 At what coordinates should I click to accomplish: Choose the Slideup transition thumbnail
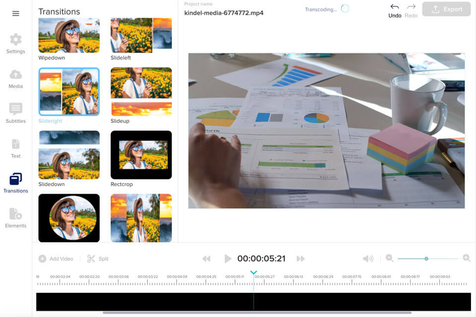click(141, 92)
